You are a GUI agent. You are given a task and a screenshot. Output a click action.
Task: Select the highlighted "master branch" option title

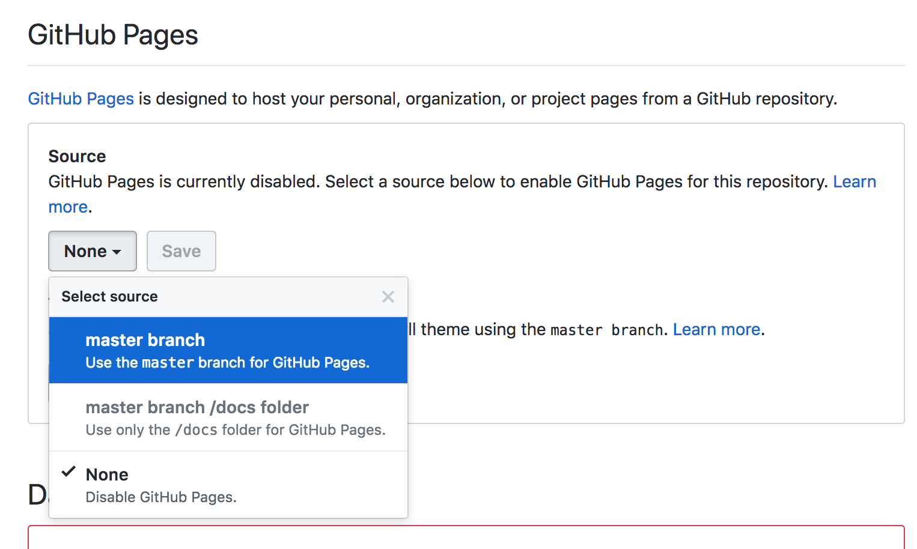145,340
